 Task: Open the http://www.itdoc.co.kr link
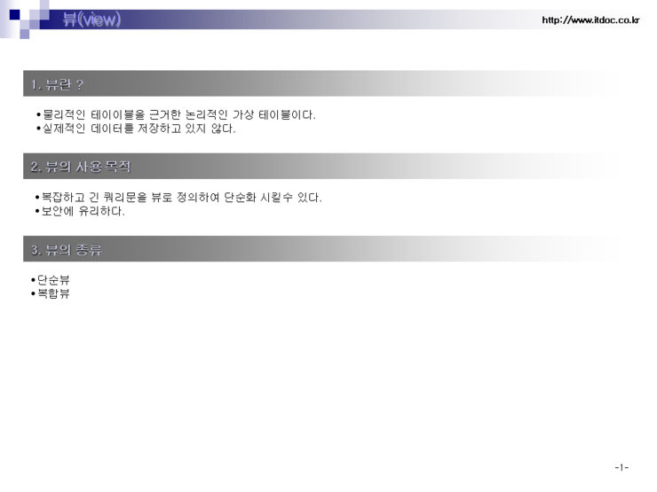click(590, 20)
